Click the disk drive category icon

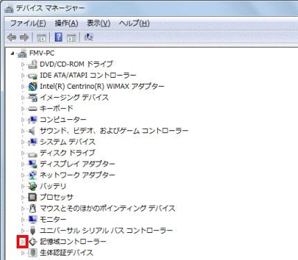(33, 154)
